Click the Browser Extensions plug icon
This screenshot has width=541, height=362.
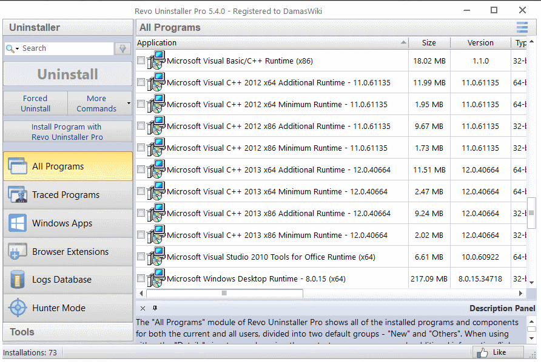point(18,251)
